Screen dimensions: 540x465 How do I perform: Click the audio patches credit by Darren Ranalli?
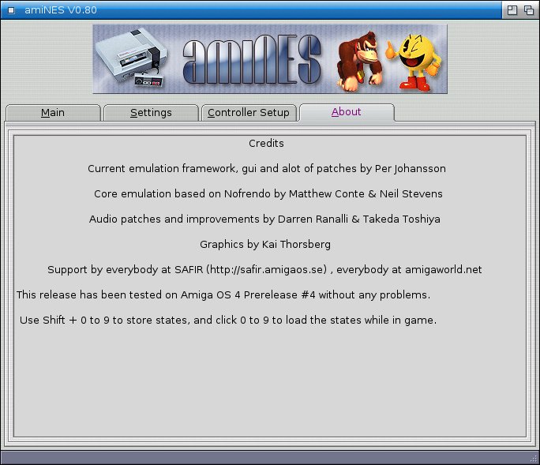tap(264, 219)
